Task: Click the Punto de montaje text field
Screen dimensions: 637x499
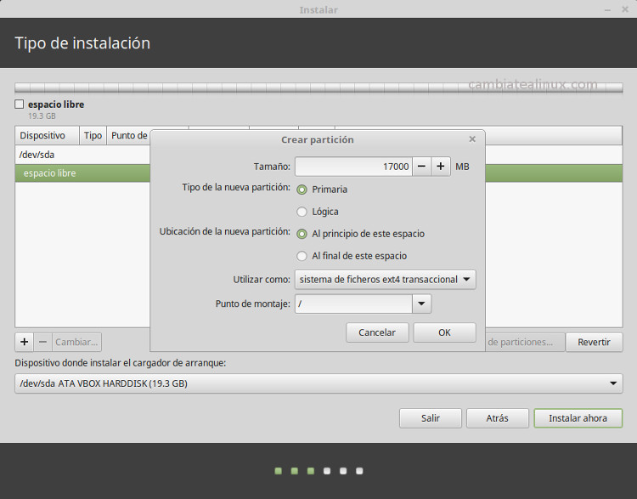Action: (x=353, y=303)
